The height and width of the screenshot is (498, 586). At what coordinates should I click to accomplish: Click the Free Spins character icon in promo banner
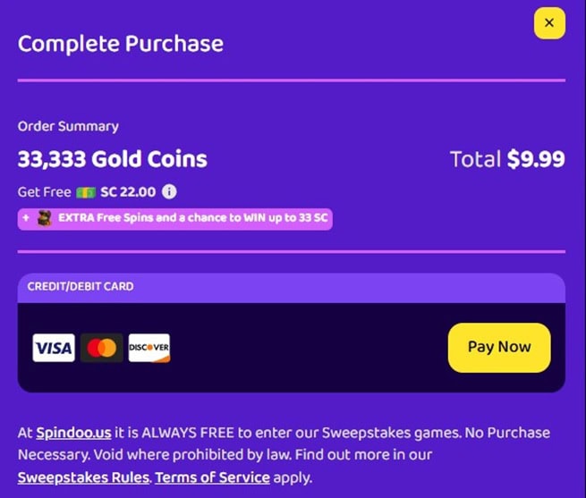(45, 218)
